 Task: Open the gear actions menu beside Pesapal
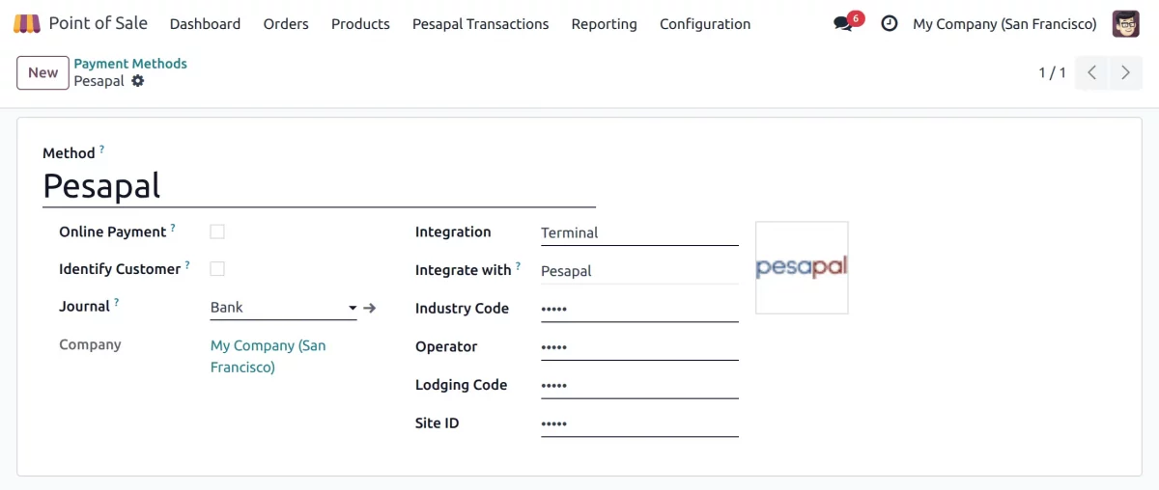[138, 81]
